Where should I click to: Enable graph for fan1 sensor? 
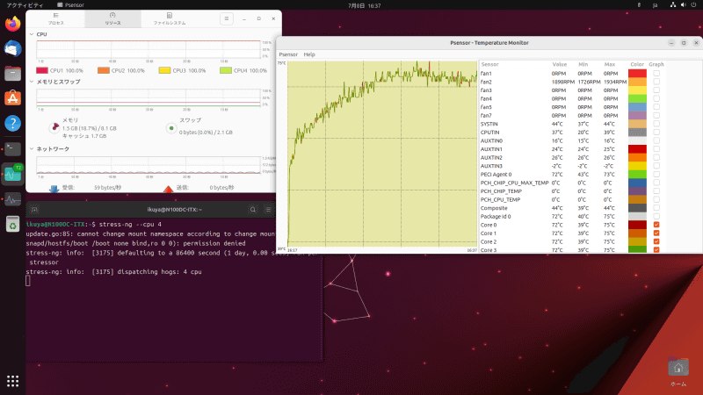click(x=656, y=73)
